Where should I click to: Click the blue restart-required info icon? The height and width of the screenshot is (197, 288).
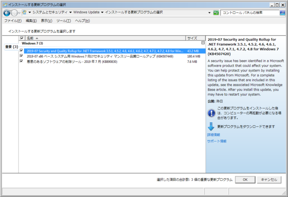tap(211, 113)
